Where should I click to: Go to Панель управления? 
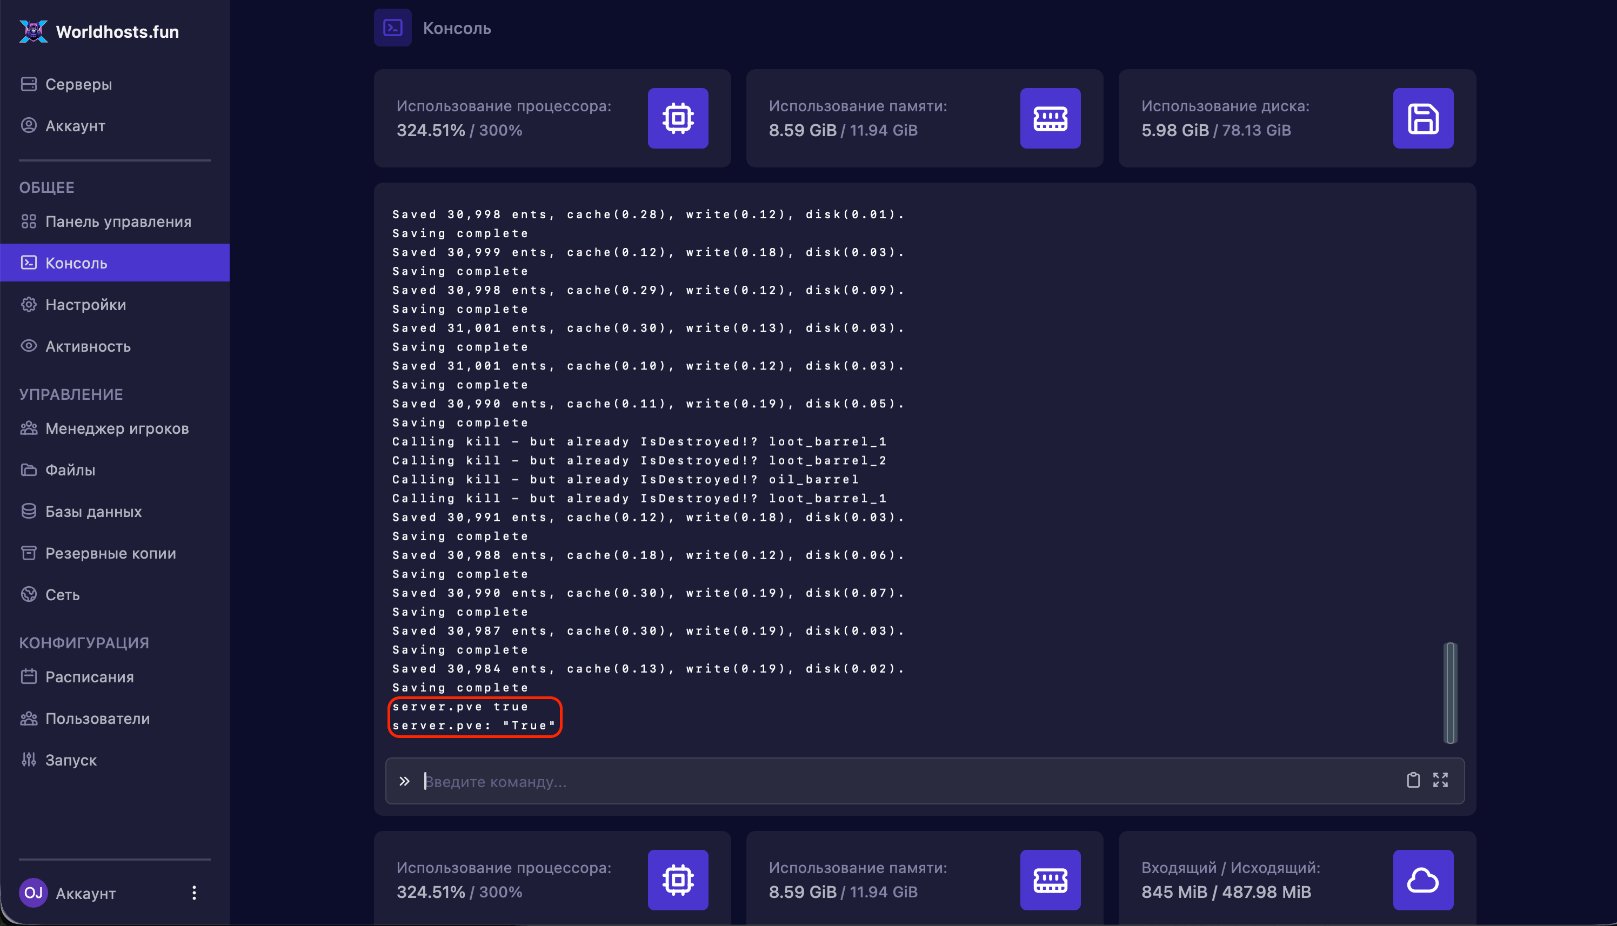coord(115,222)
